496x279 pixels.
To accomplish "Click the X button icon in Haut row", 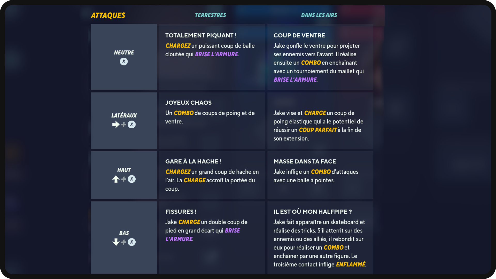I will coord(132,179).
